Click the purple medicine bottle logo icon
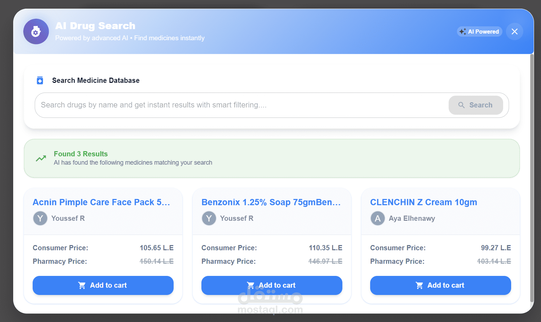541x322 pixels. click(36, 32)
